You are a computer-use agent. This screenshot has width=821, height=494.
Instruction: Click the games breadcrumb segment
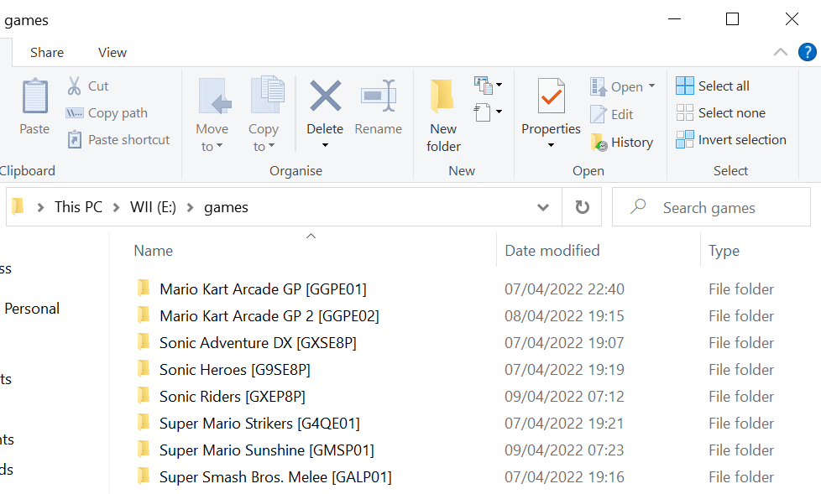(226, 208)
